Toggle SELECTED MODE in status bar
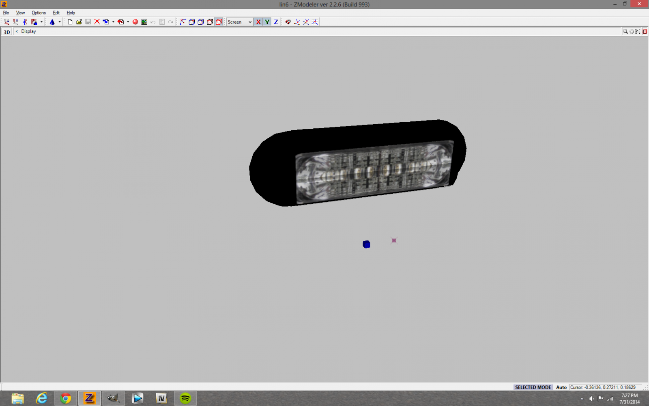This screenshot has width=649, height=406. pos(533,387)
